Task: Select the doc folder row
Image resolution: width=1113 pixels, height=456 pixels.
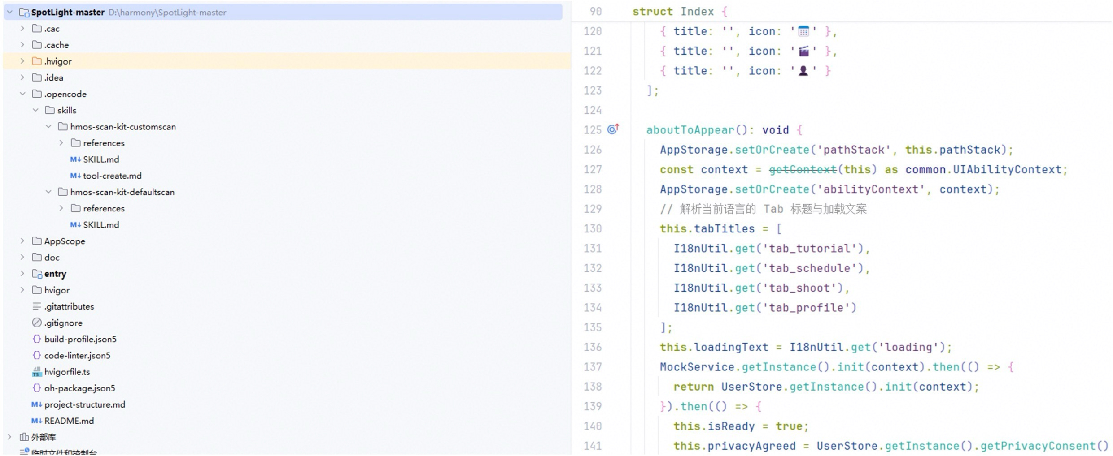Action: (x=287, y=258)
